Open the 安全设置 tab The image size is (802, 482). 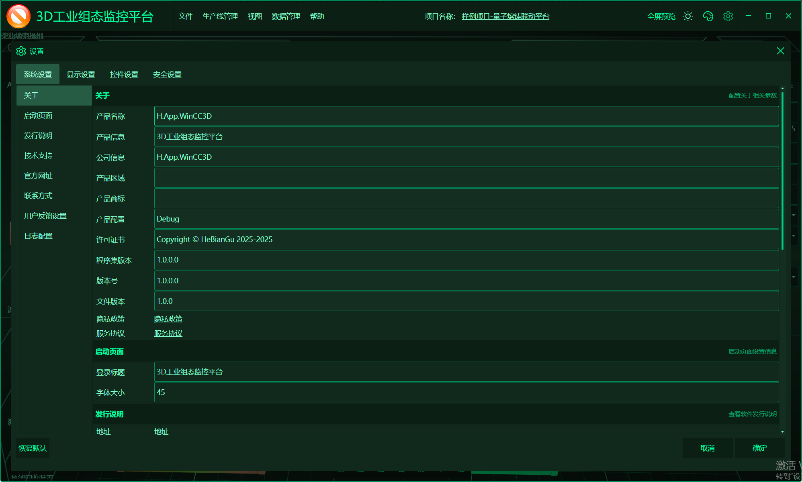pyautogui.click(x=167, y=75)
